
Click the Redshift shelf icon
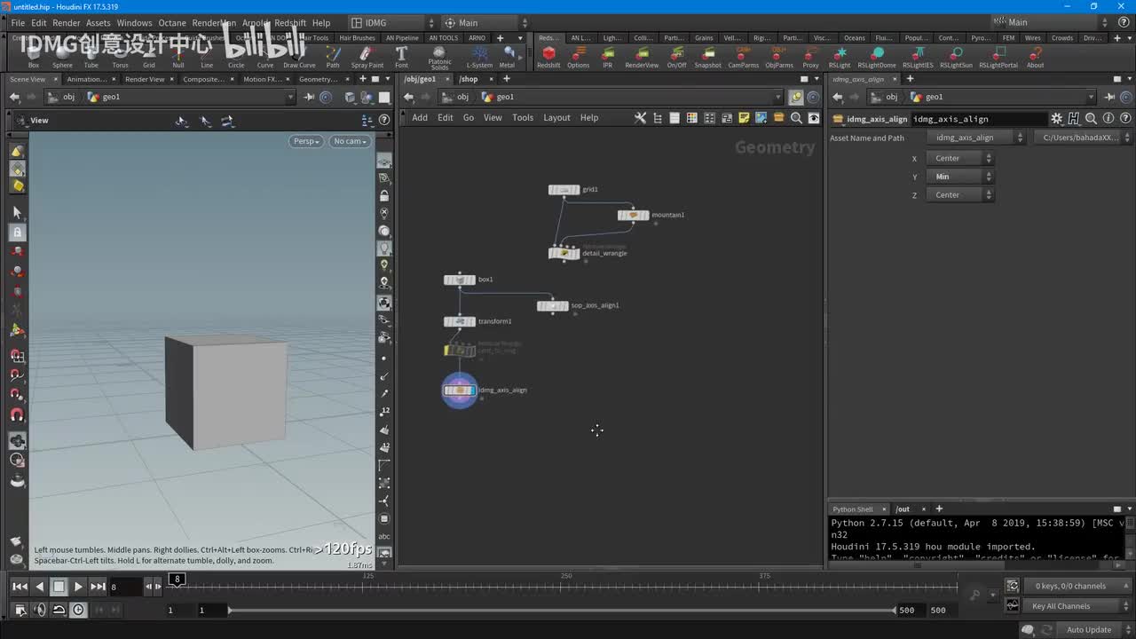(x=548, y=58)
